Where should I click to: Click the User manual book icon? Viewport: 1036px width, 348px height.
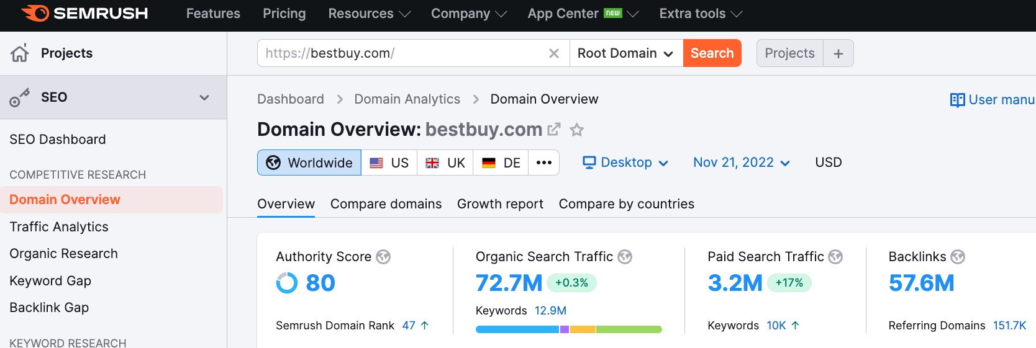(957, 100)
